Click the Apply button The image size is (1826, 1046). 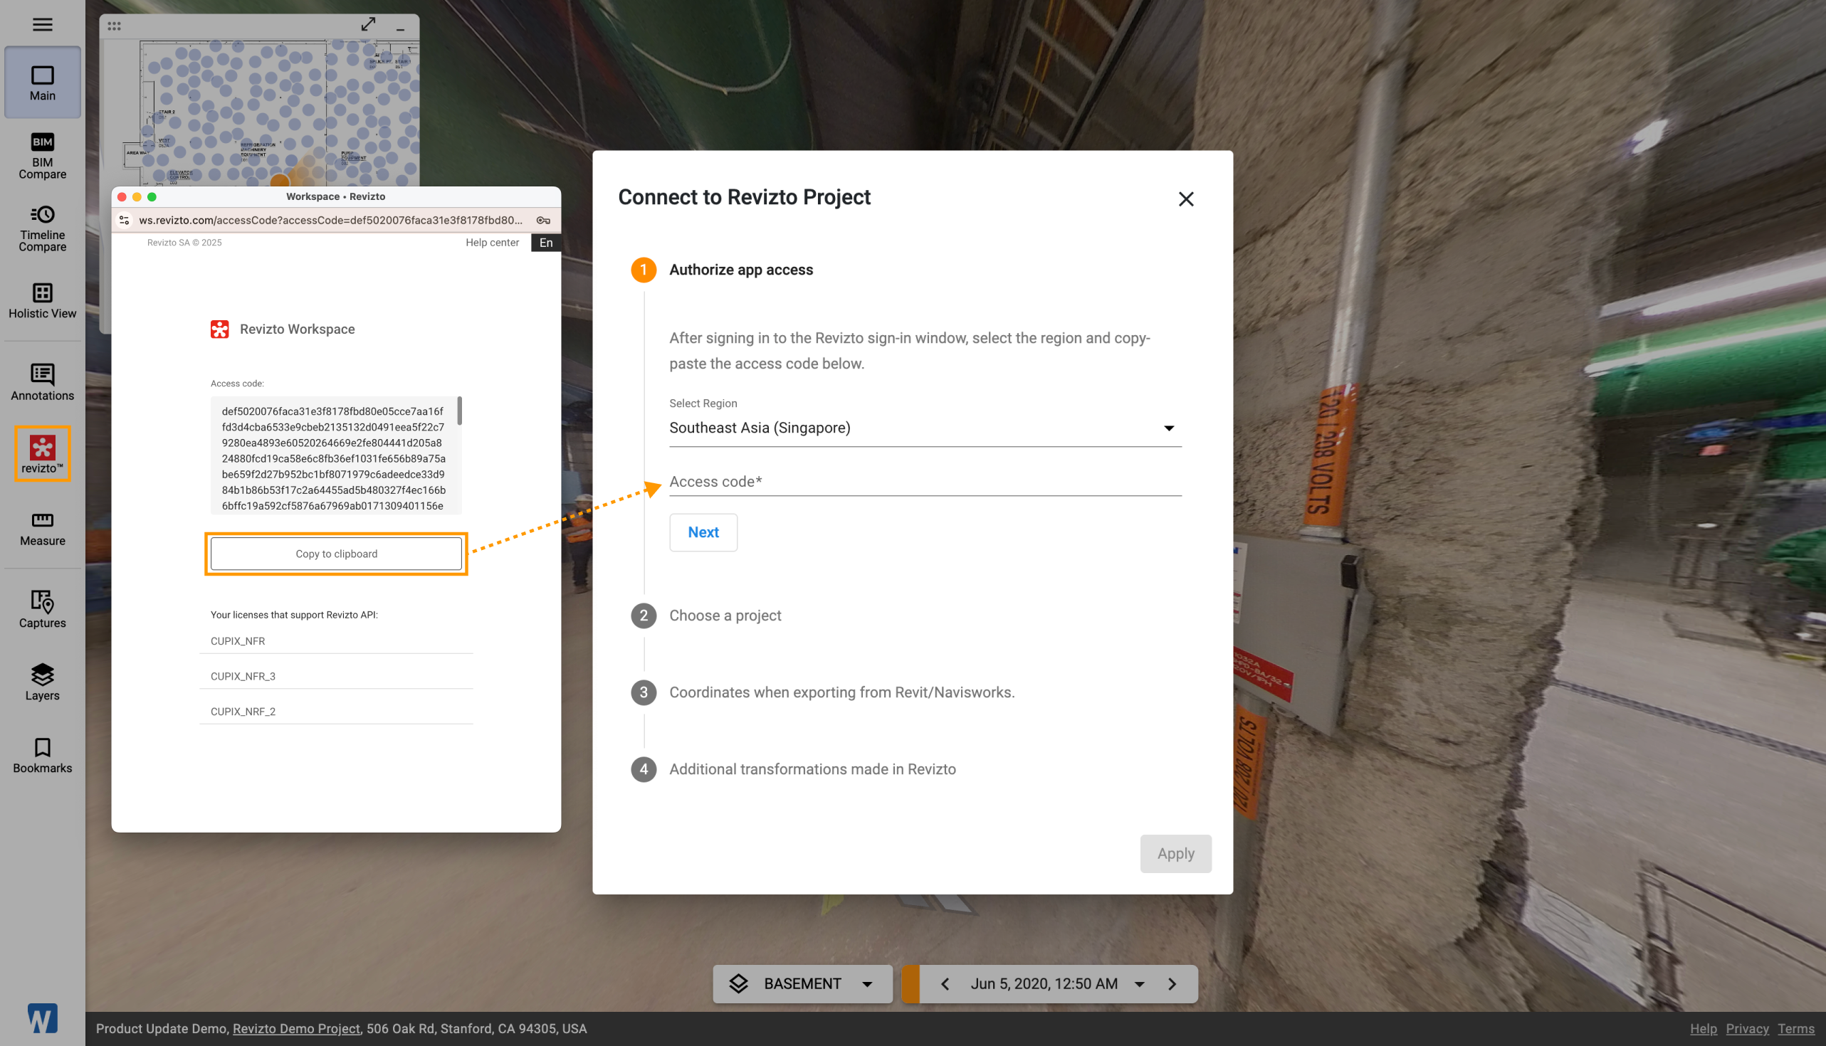(1175, 853)
